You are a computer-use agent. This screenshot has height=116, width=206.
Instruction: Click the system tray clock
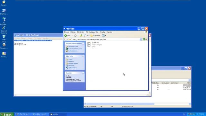[x=201, y=114]
